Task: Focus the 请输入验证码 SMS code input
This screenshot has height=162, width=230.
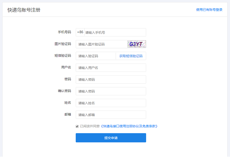Action: (96, 56)
